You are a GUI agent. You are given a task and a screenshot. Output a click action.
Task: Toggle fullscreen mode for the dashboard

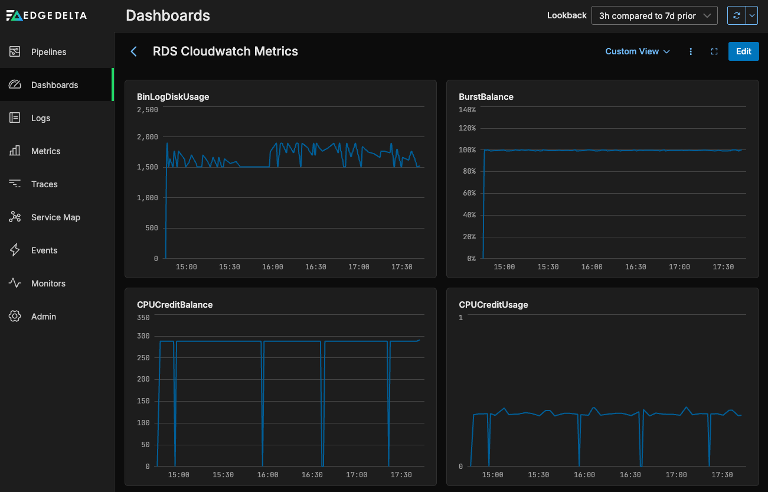[714, 52]
